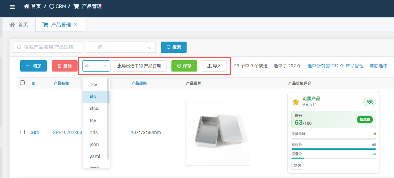Select xlsx from the format list
Viewport: 394px width, 178px height.
click(94, 109)
